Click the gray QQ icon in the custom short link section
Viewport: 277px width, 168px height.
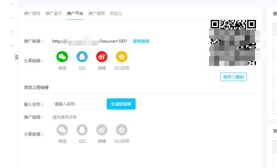[82, 130]
